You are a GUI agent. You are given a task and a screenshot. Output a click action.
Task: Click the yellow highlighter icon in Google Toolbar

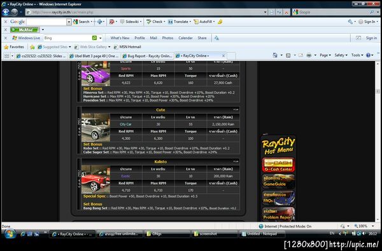pos(220,22)
